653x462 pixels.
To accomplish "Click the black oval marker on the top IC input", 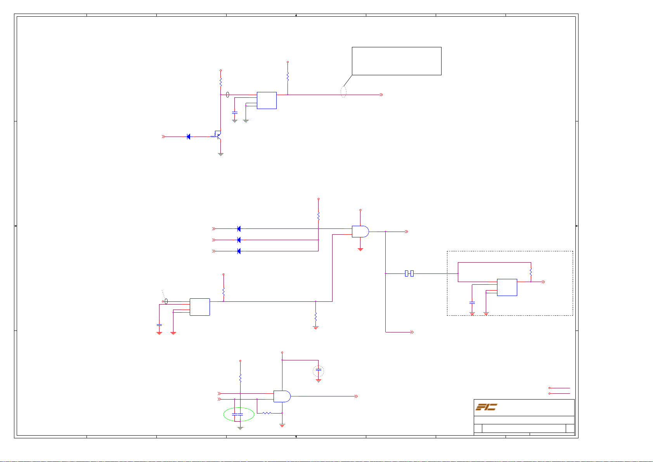I will pos(227,95).
